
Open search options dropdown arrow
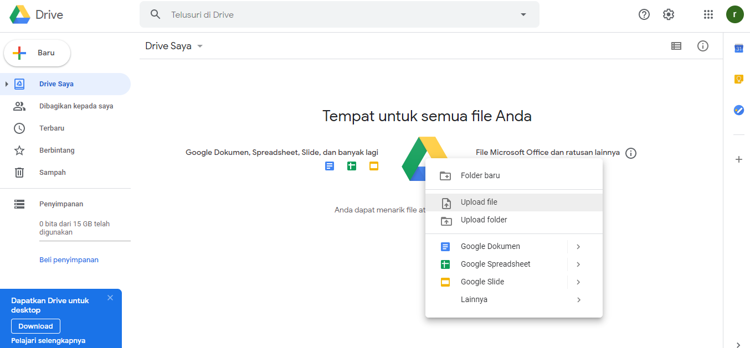coord(523,14)
